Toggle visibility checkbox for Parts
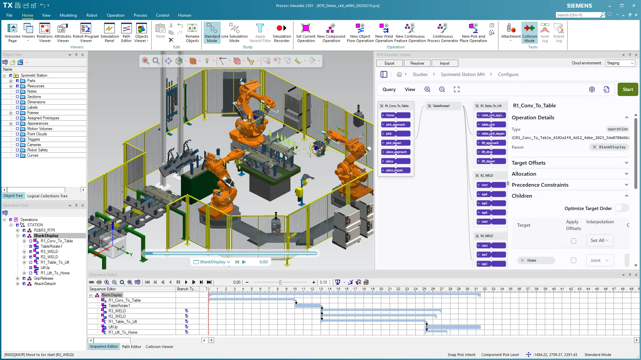This screenshot has height=360, width=641. coord(17,81)
